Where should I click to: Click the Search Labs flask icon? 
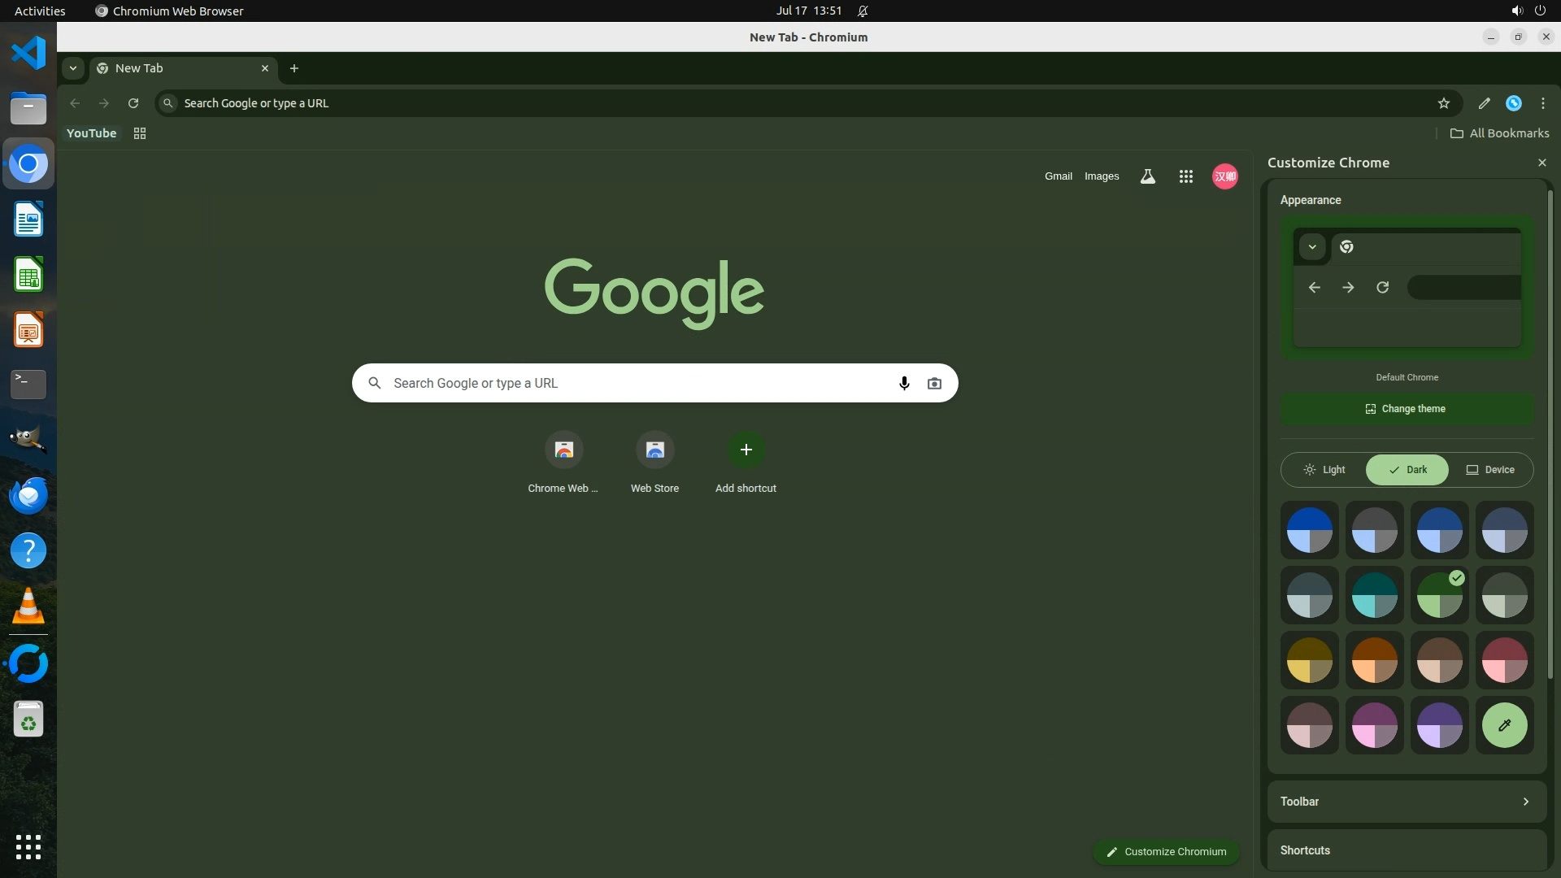[1147, 176]
